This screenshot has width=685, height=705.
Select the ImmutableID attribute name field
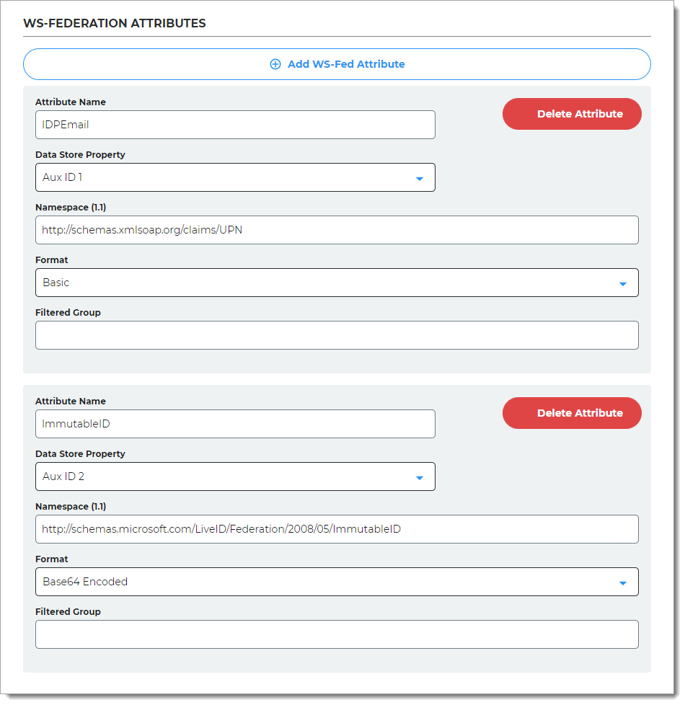click(235, 424)
